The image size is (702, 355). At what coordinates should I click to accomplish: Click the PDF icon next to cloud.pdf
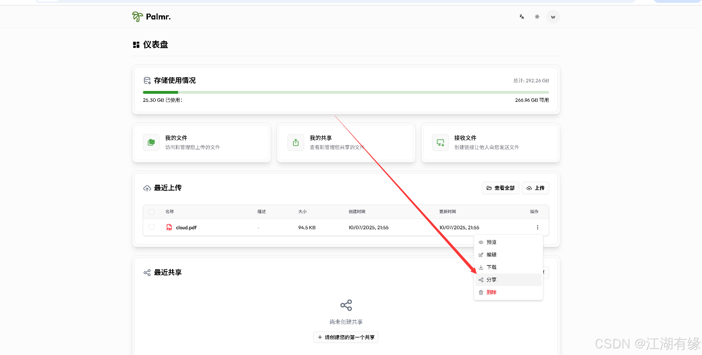(x=169, y=227)
